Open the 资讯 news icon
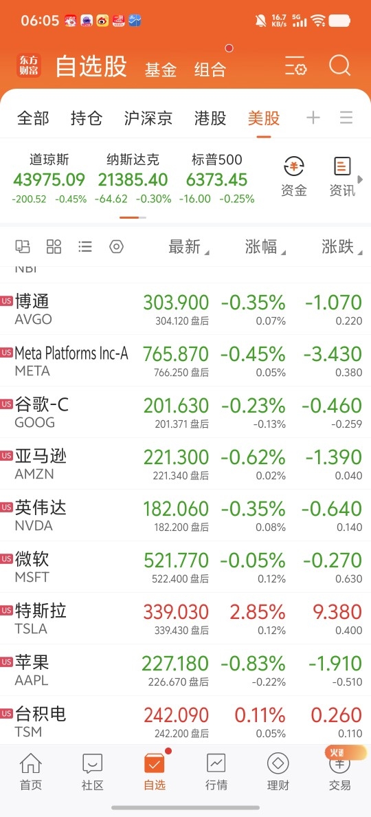371x817 pixels. click(x=342, y=177)
